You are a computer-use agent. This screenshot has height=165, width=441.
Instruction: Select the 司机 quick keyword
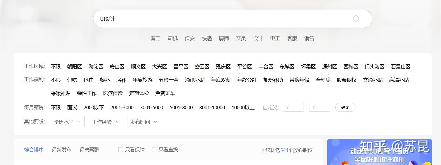(x=173, y=38)
